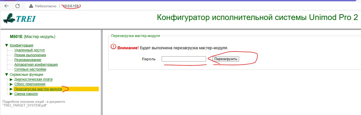Click the Перезагрузить button
This screenshot has height=115, width=361.
[226, 59]
